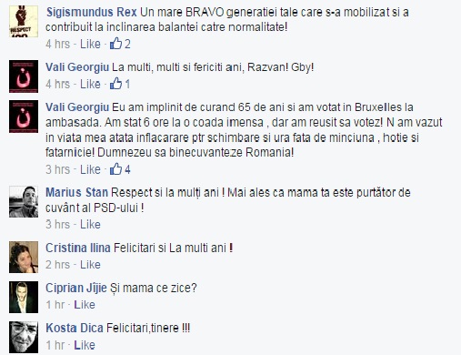Open Sigismundus Rex's profile picture
461x355 pixels.
[24, 21]
